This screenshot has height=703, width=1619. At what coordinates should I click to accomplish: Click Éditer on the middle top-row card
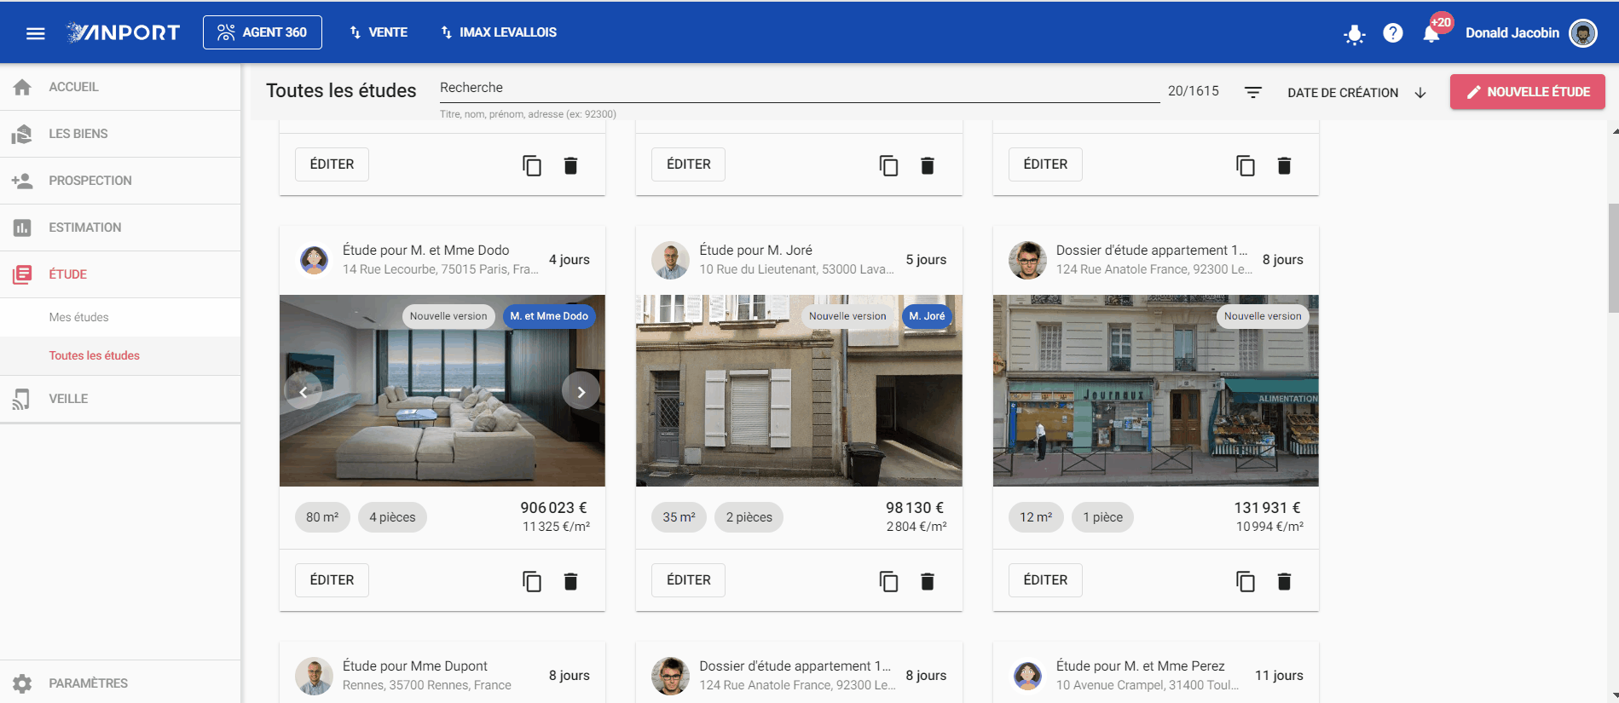click(x=689, y=164)
